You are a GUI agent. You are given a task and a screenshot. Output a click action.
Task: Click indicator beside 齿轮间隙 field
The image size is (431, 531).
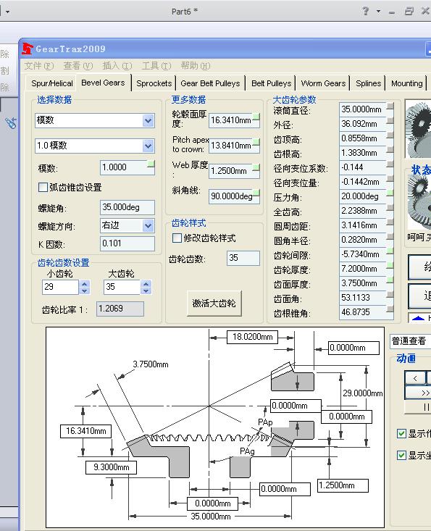coord(390,251)
